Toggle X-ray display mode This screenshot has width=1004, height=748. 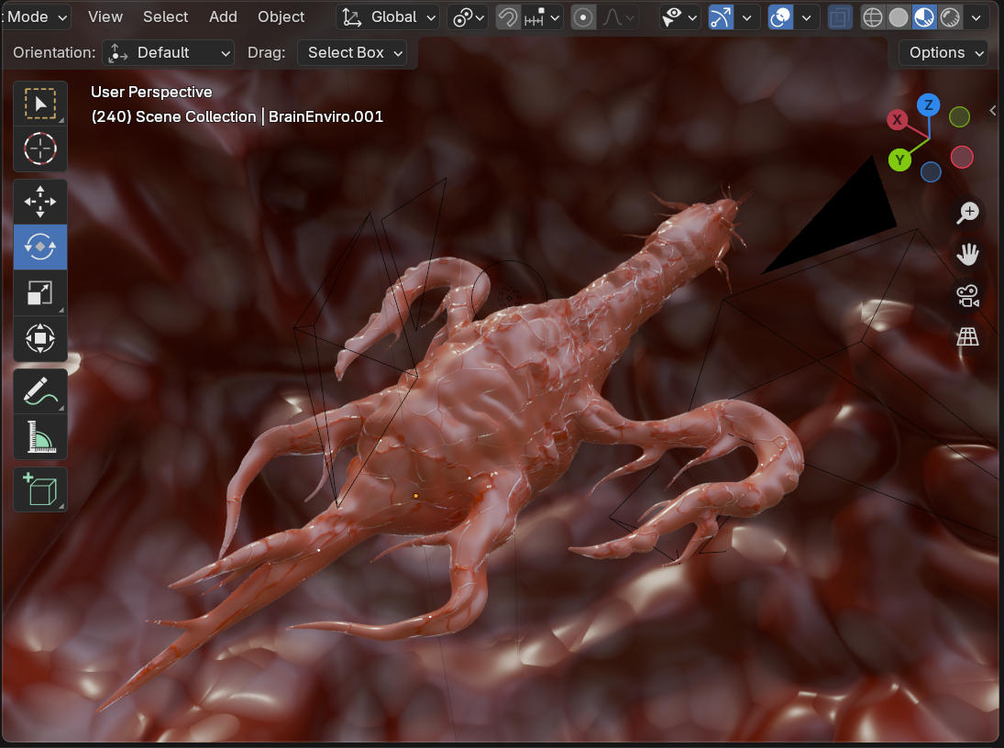click(838, 17)
